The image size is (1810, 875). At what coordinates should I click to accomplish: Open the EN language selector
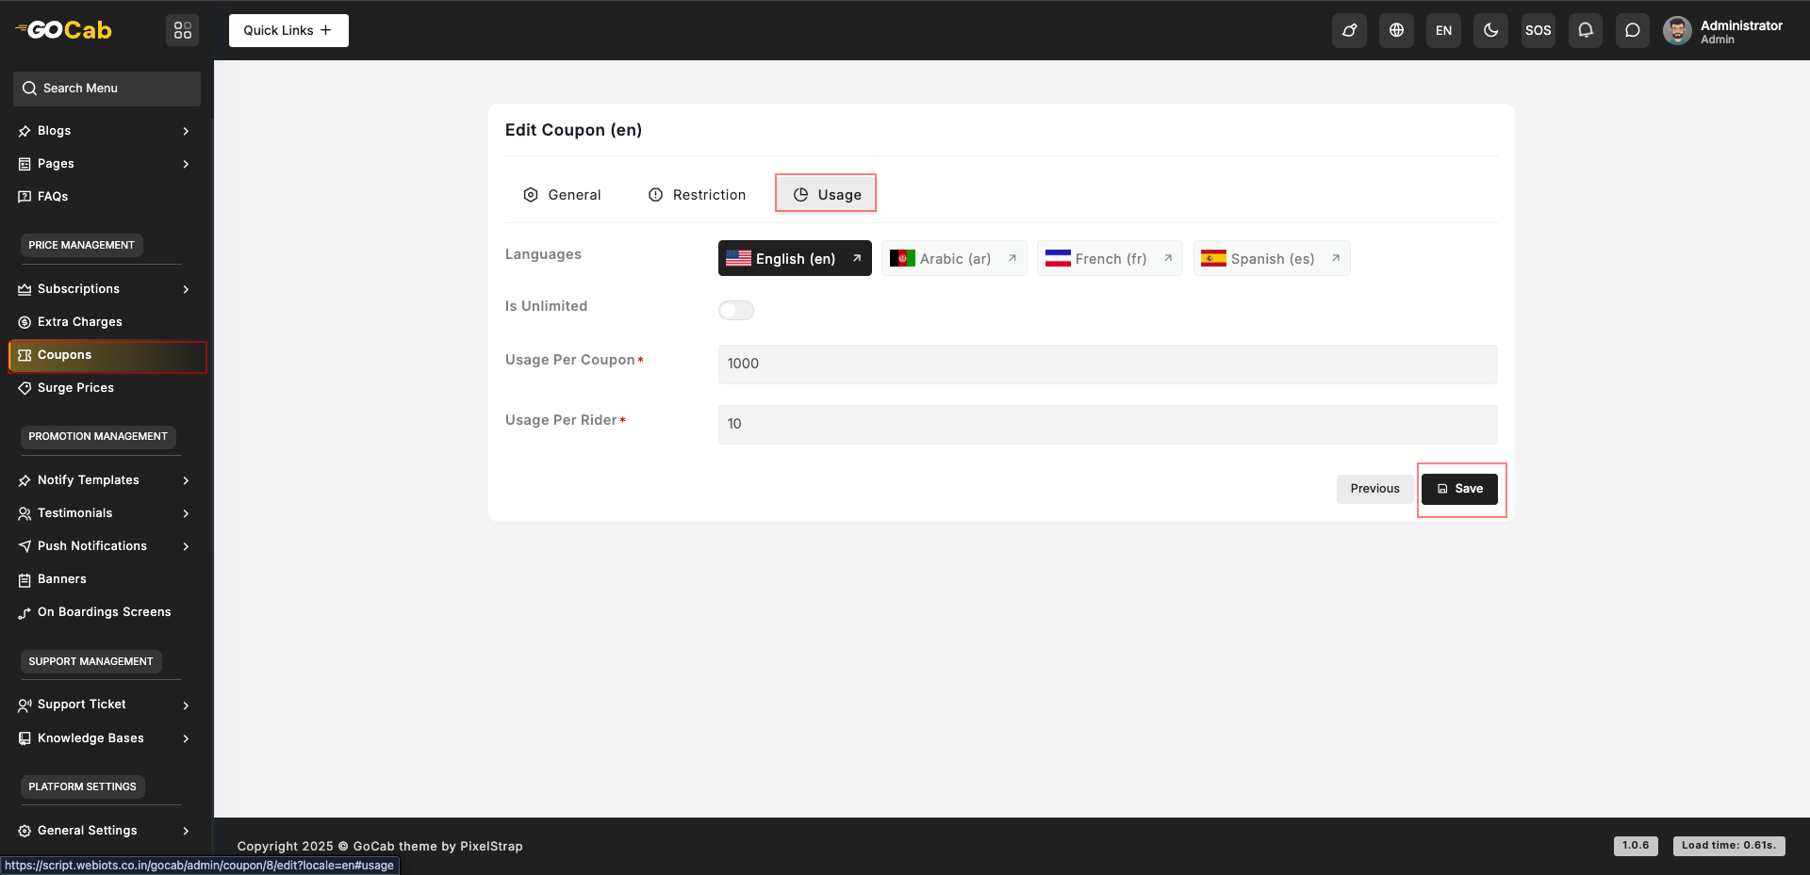(x=1443, y=30)
